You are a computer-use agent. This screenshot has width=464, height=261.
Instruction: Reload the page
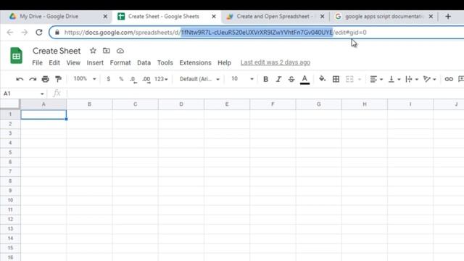pyautogui.click(x=38, y=32)
